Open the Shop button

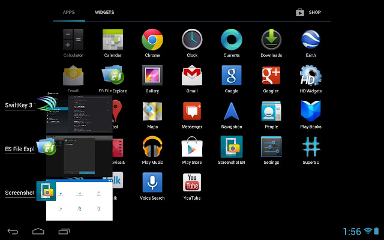(x=308, y=12)
